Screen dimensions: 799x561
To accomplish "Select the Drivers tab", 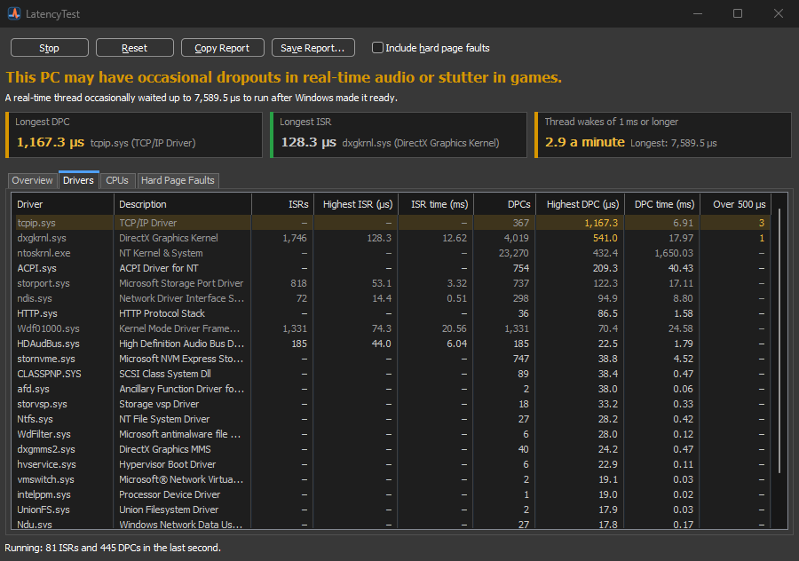I will tap(78, 180).
